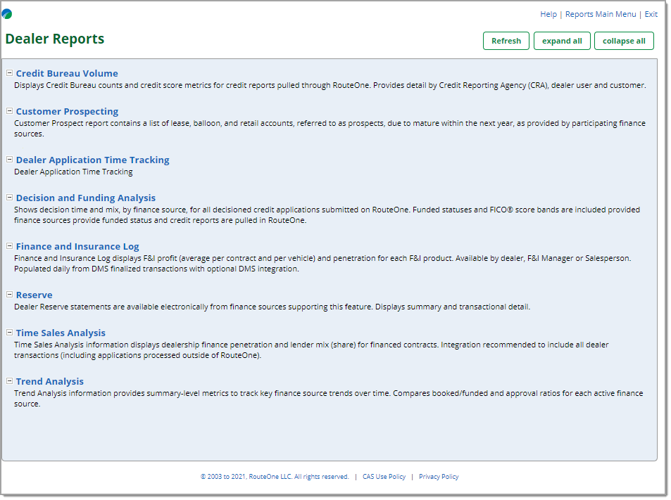Click the 'Time Sales Analysis information displays' description
This screenshot has width=671, height=500.
pyautogui.click(x=312, y=350)
